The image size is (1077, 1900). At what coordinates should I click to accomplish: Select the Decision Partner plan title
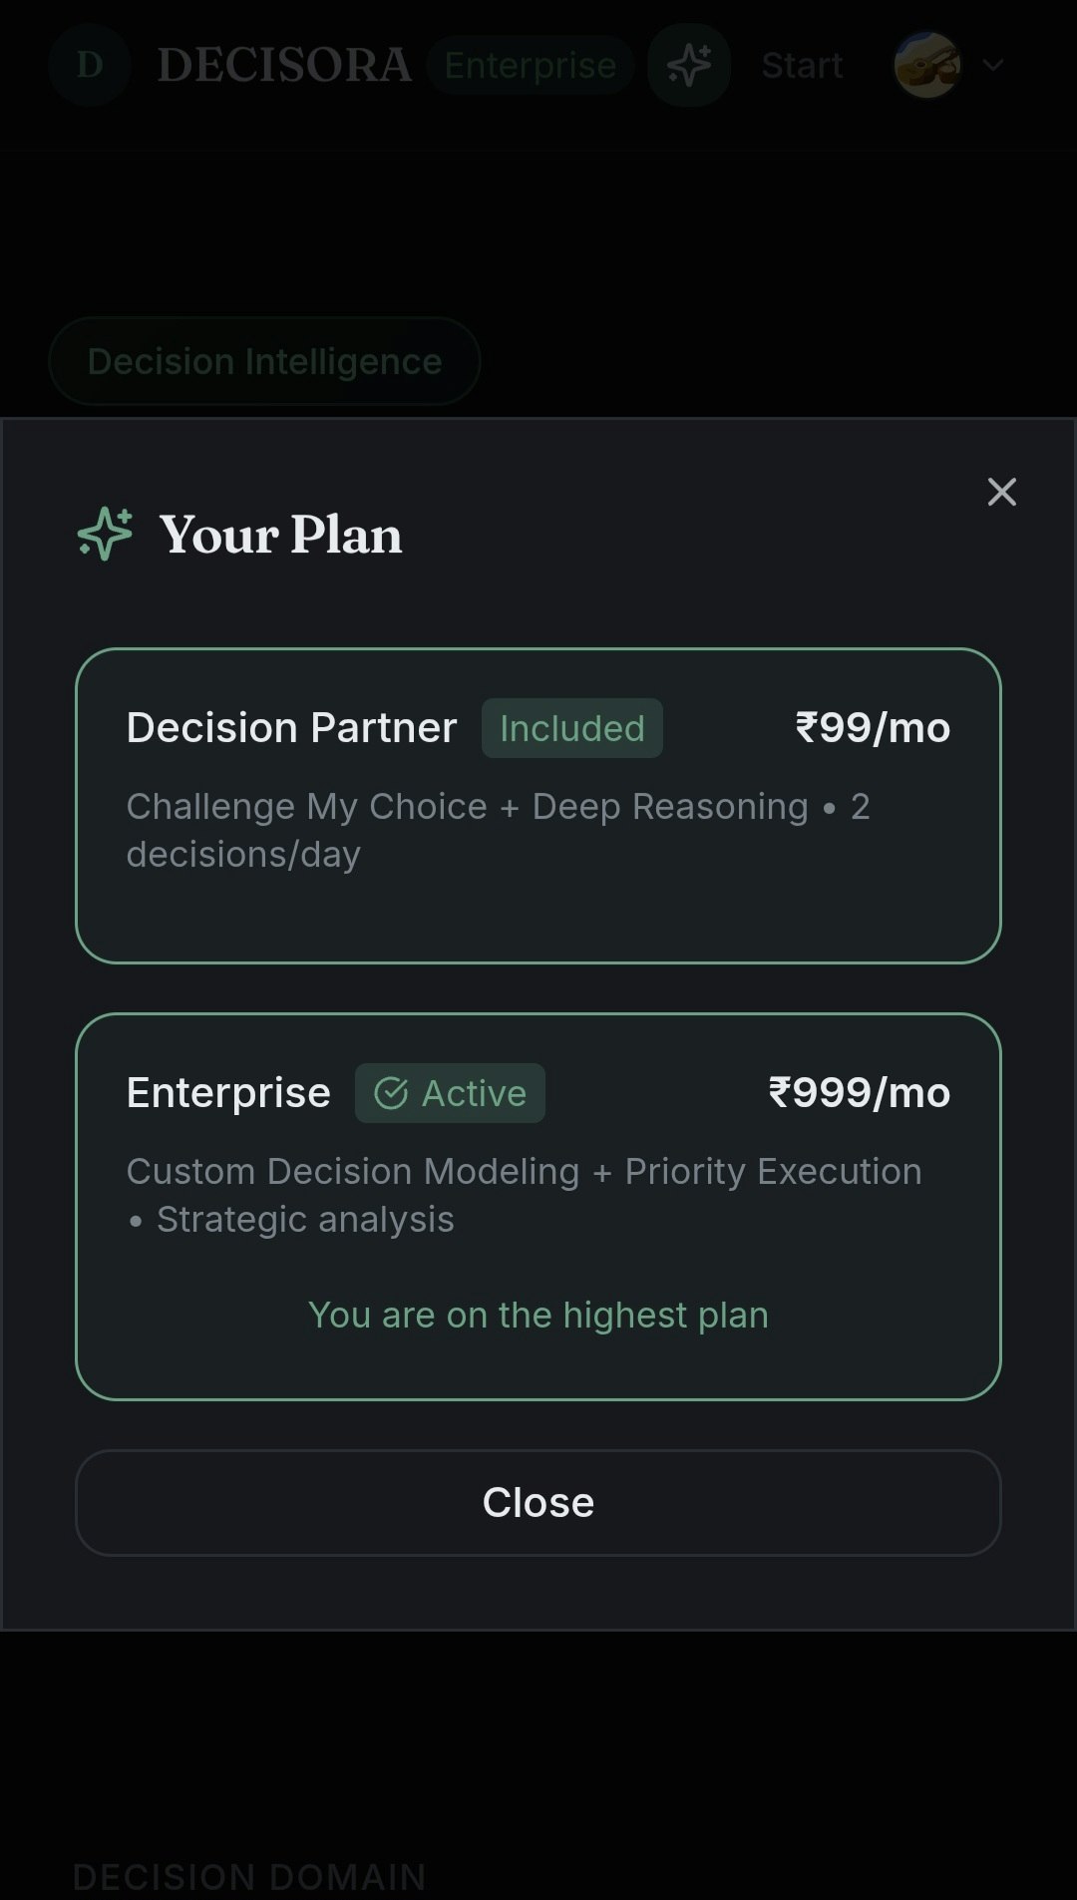tap(291, 728)
